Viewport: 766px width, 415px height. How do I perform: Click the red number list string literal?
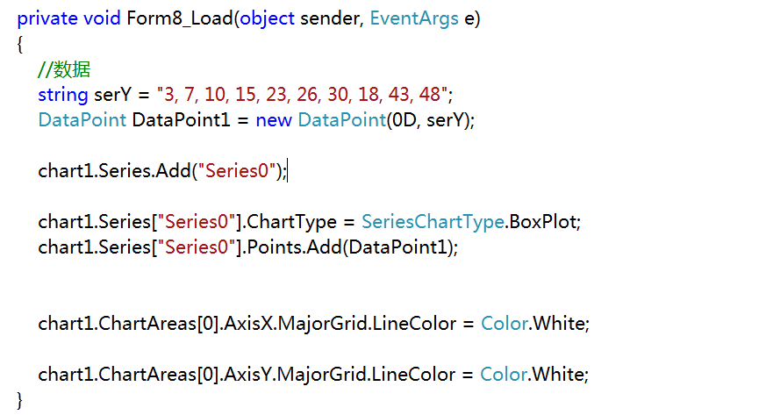pyautogui.click(x=303, y=94)
